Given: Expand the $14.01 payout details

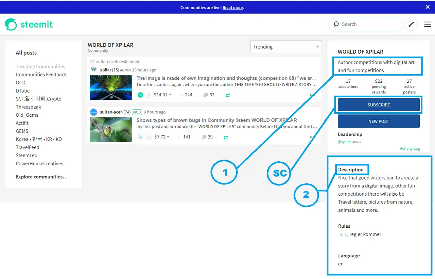Looking at the screenshot, I should (x=162, y=95).
